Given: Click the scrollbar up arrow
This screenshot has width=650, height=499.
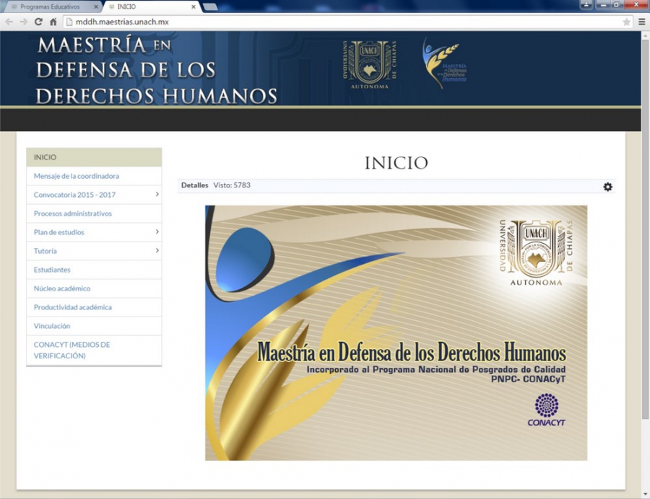Looking at the screenshot, I should [645, 35].
